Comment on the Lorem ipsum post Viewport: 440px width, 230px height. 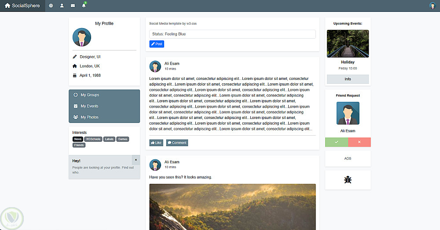[x=177, y=143]
